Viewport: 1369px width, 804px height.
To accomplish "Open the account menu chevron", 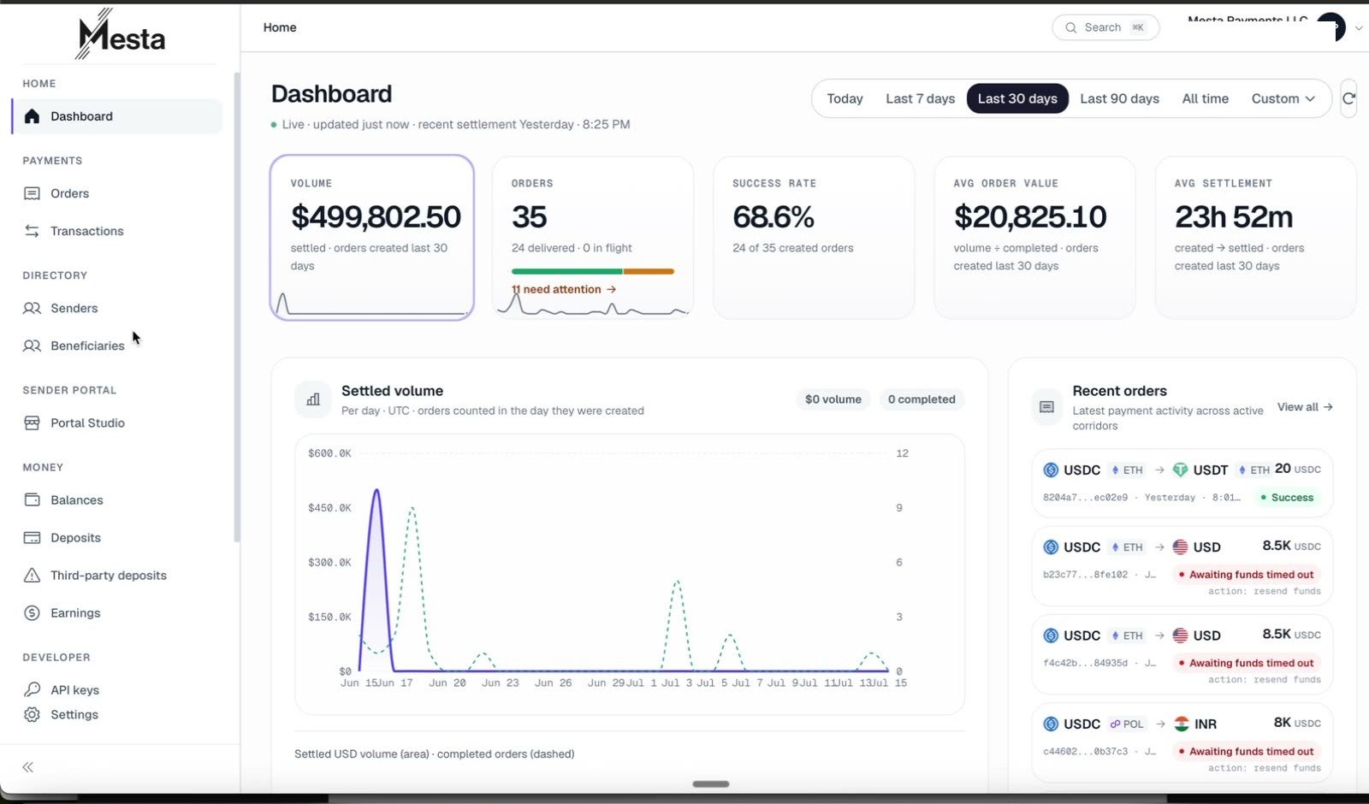I will 1358,28.
